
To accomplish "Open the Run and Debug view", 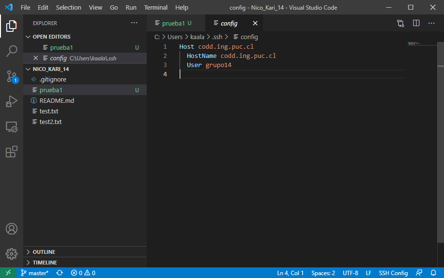I will coord(11,101).
